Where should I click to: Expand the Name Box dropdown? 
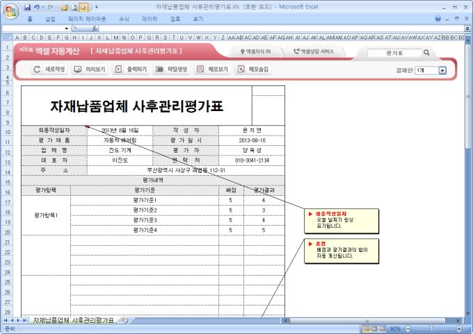pos(66,28)
